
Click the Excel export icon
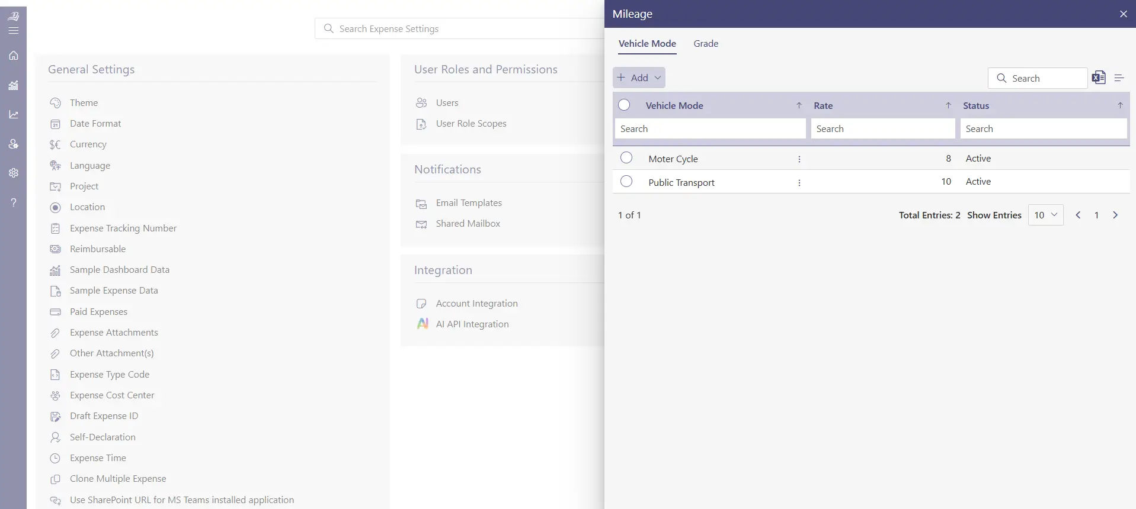pyautogui.click(x=1098, y=78)
